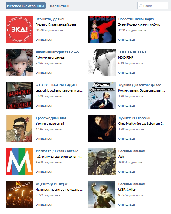
Task: Unsubscribe from Военный альбом USSR & Allies
Action: (x=126, y=205)
